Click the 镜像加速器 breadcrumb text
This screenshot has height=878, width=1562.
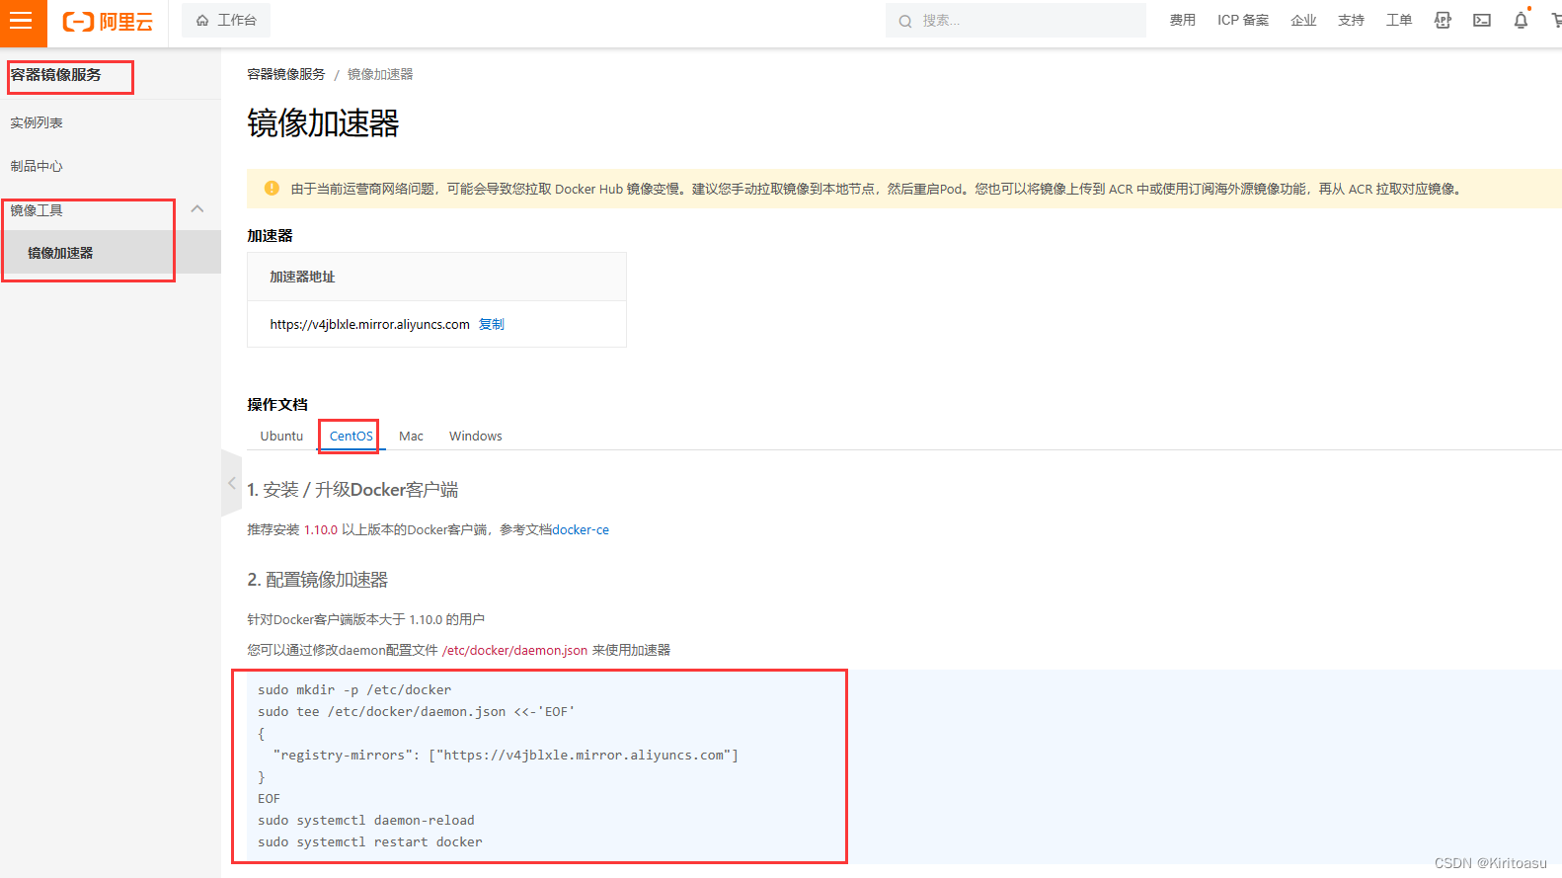coord(380,74)
